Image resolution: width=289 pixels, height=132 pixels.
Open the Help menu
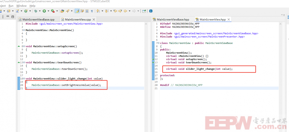pos(32,6)
